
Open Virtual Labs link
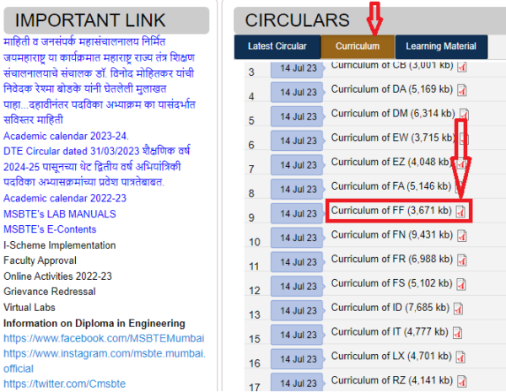pyautogui.click(x=30, y=307)
